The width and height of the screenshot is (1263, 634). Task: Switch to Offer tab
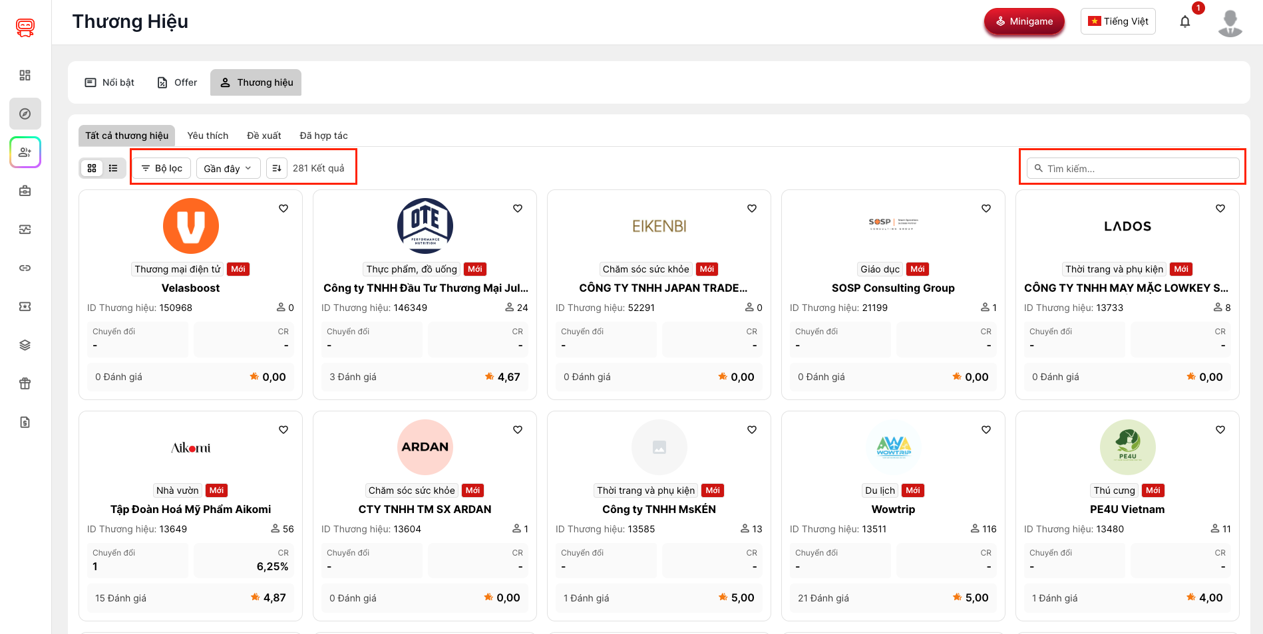[177, 82]
